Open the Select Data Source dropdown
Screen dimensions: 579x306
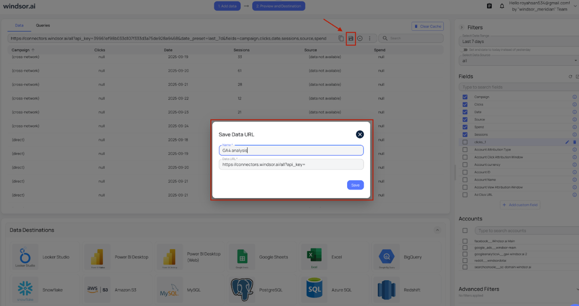(518, 60)
